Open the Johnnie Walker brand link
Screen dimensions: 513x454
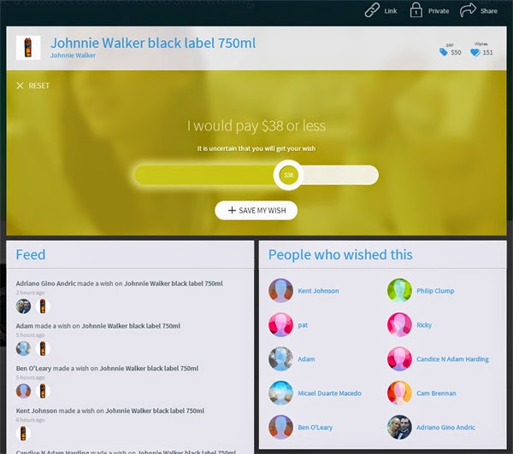73,55
